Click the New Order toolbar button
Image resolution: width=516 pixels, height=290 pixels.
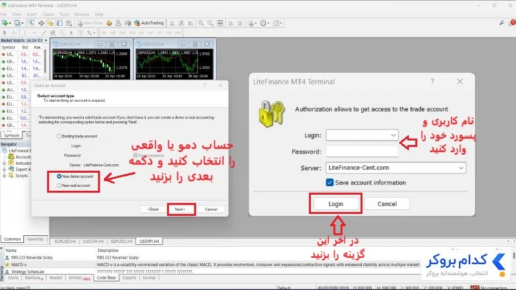(x=90, y=23)
